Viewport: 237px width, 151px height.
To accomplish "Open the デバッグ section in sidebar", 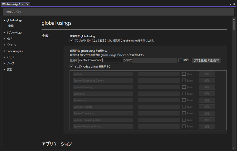I will click(x=10, y=57).
